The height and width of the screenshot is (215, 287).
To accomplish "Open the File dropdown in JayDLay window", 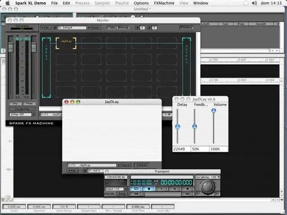I will 73,171.
